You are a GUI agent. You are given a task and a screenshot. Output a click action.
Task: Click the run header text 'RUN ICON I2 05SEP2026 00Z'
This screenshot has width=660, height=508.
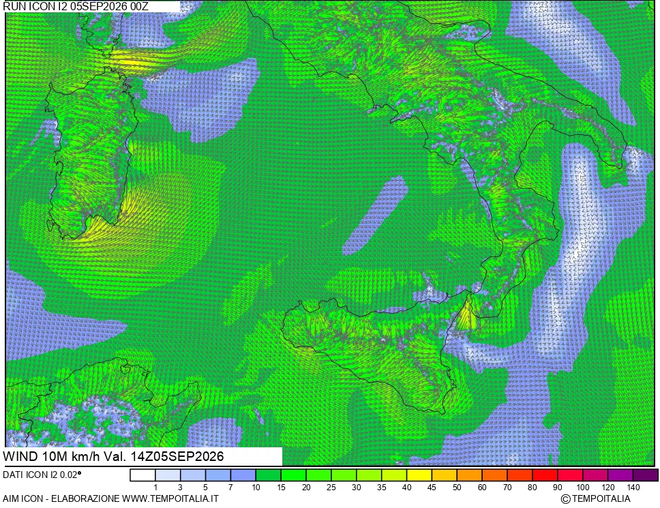tap(76, 6)
